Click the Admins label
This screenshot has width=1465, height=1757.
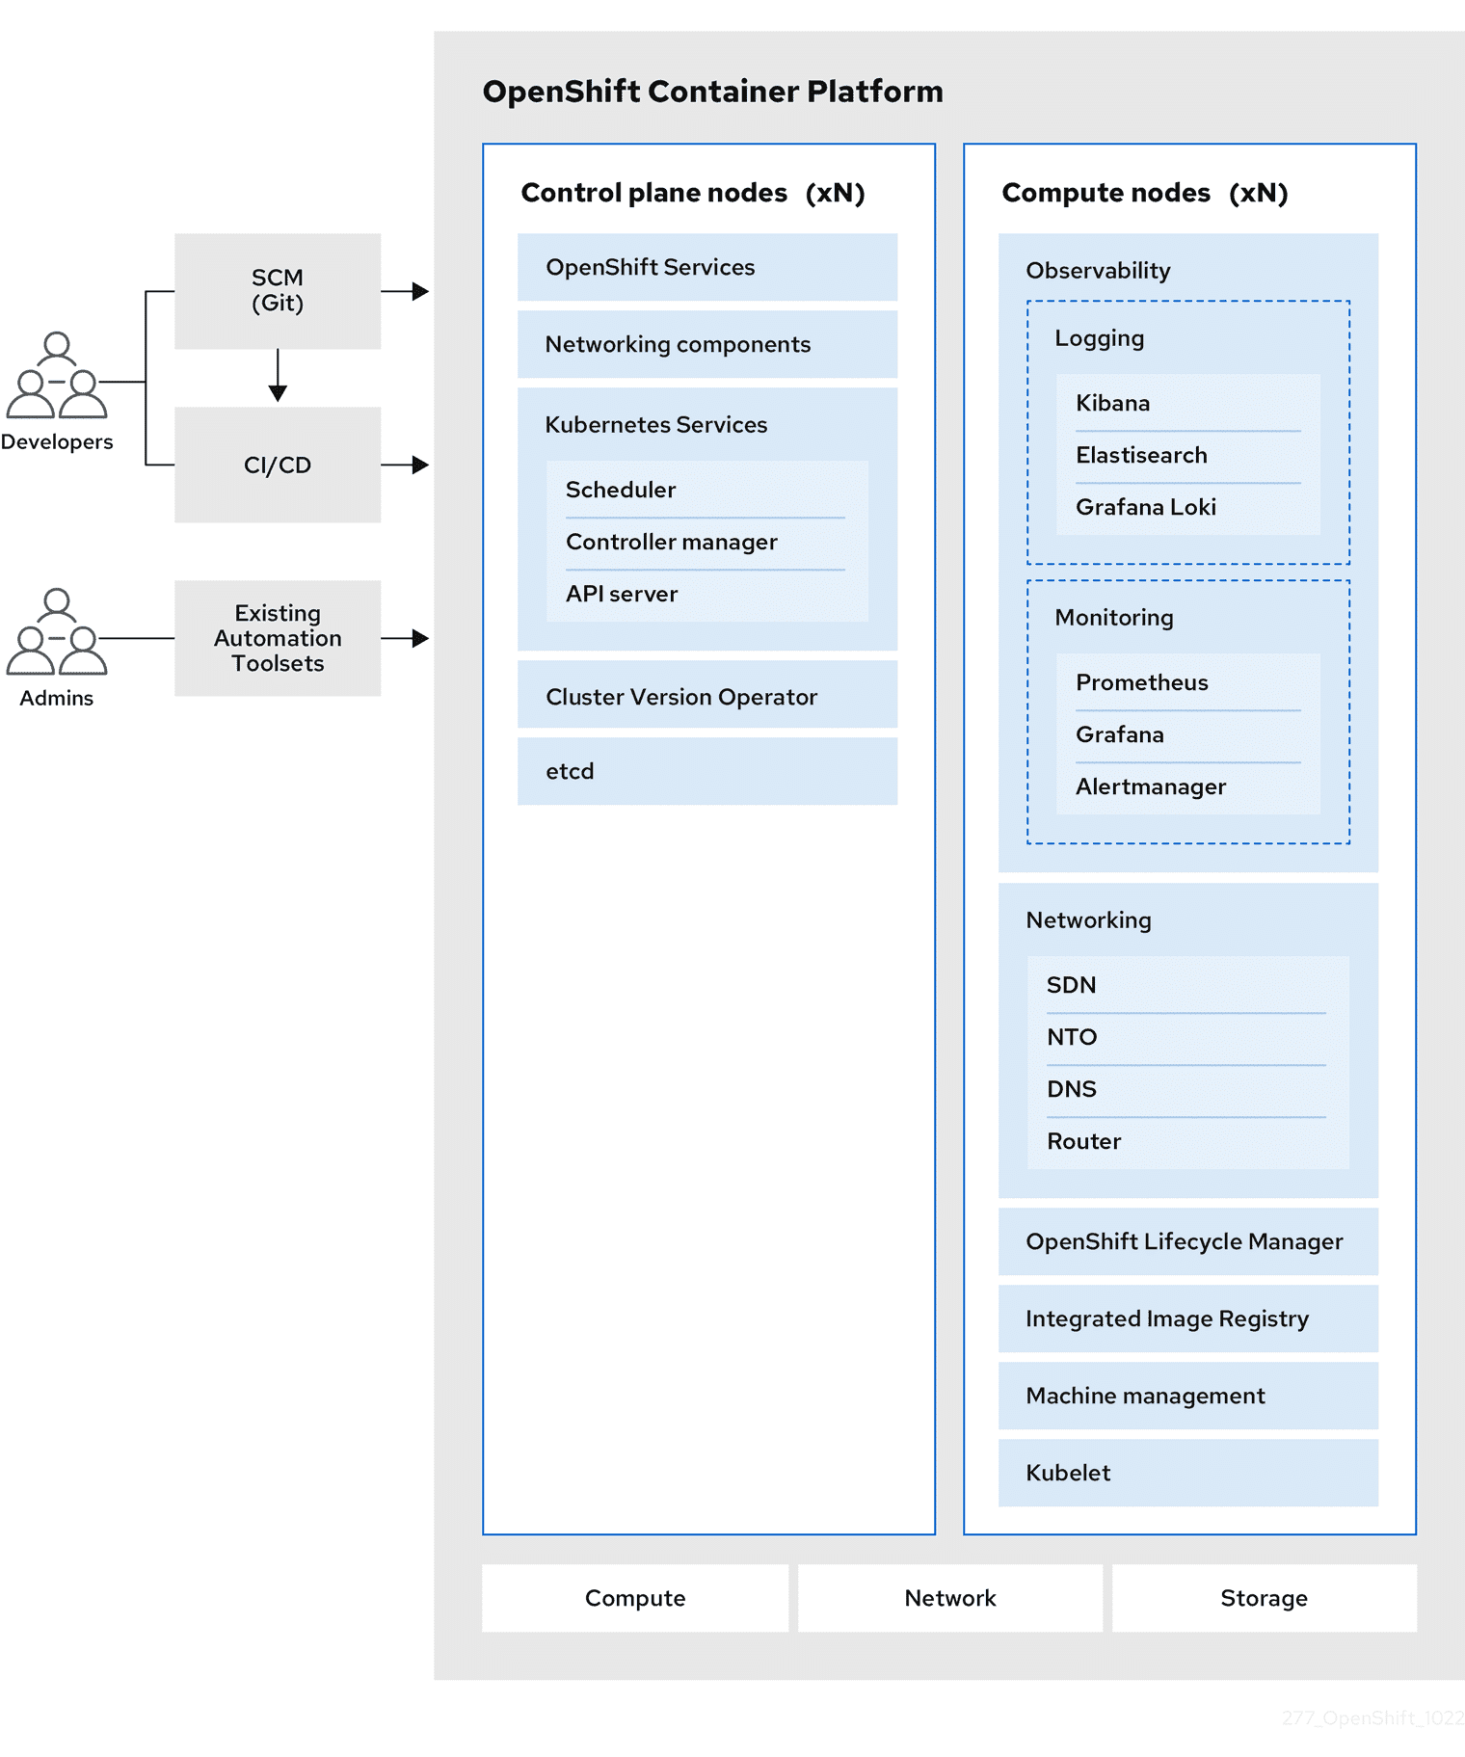point(57,698)
